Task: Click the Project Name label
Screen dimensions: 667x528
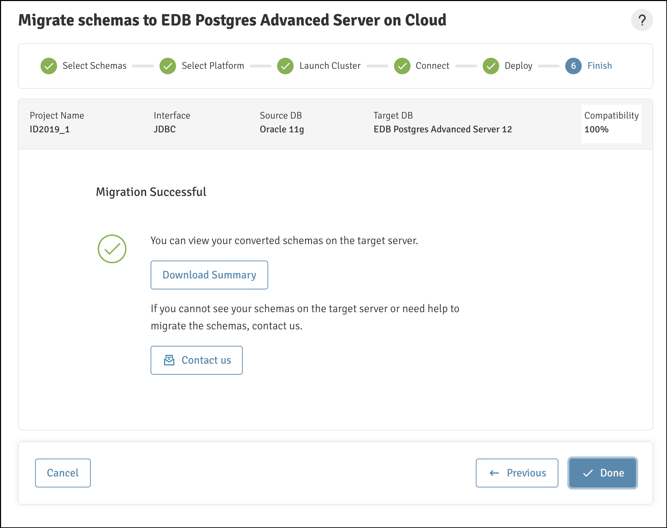Action: coord(57,115)
